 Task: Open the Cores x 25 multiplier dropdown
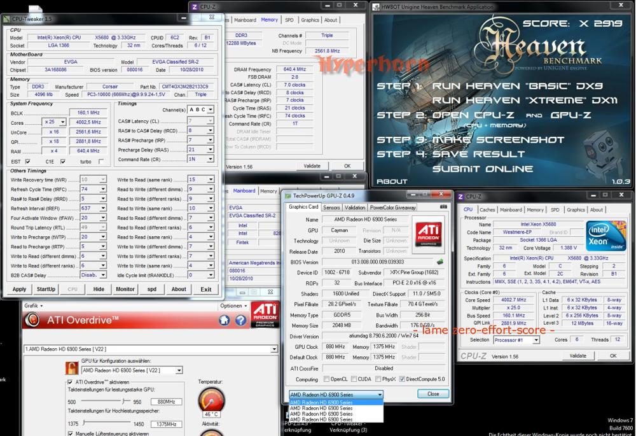62,122
